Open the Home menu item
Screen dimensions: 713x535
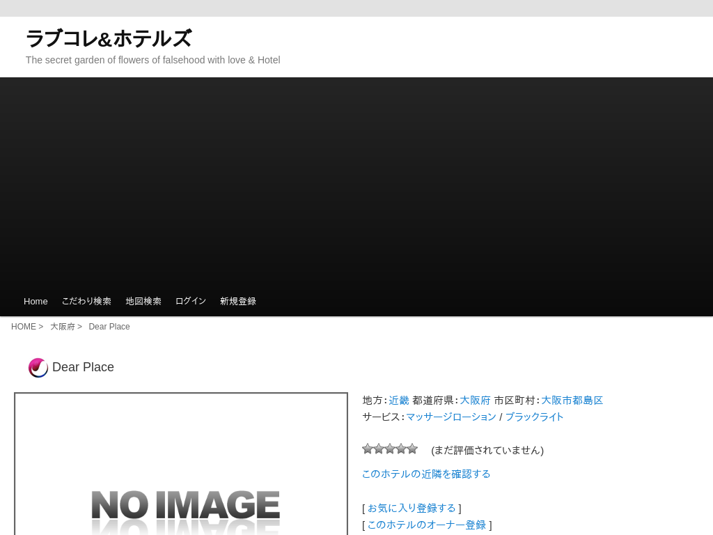tap(36, 301)
